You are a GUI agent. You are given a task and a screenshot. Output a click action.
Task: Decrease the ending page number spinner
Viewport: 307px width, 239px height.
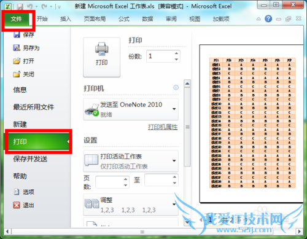[174, 183]
